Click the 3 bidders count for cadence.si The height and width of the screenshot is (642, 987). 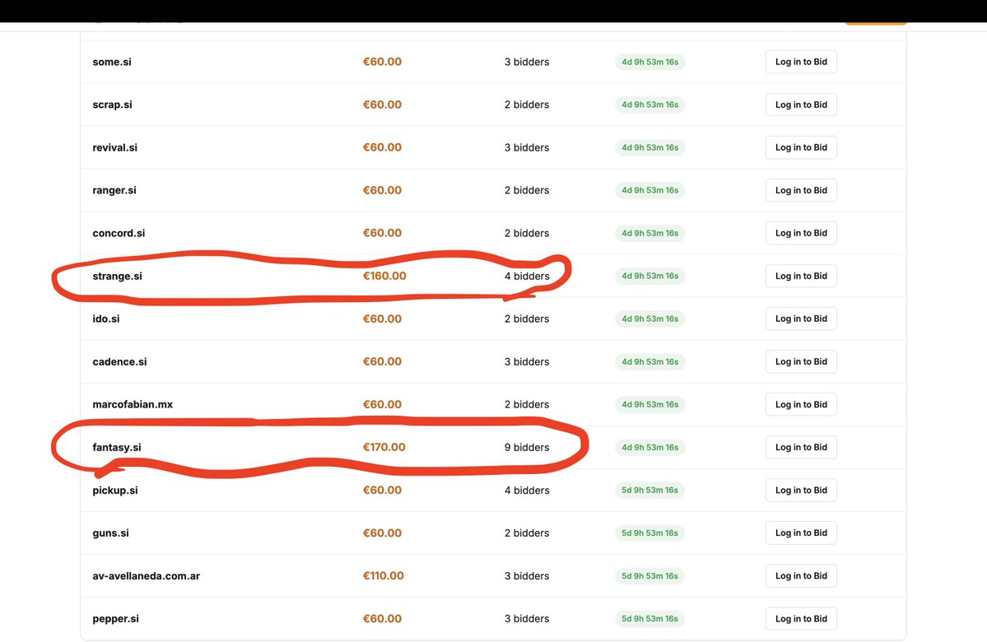[x=526, y=361]
